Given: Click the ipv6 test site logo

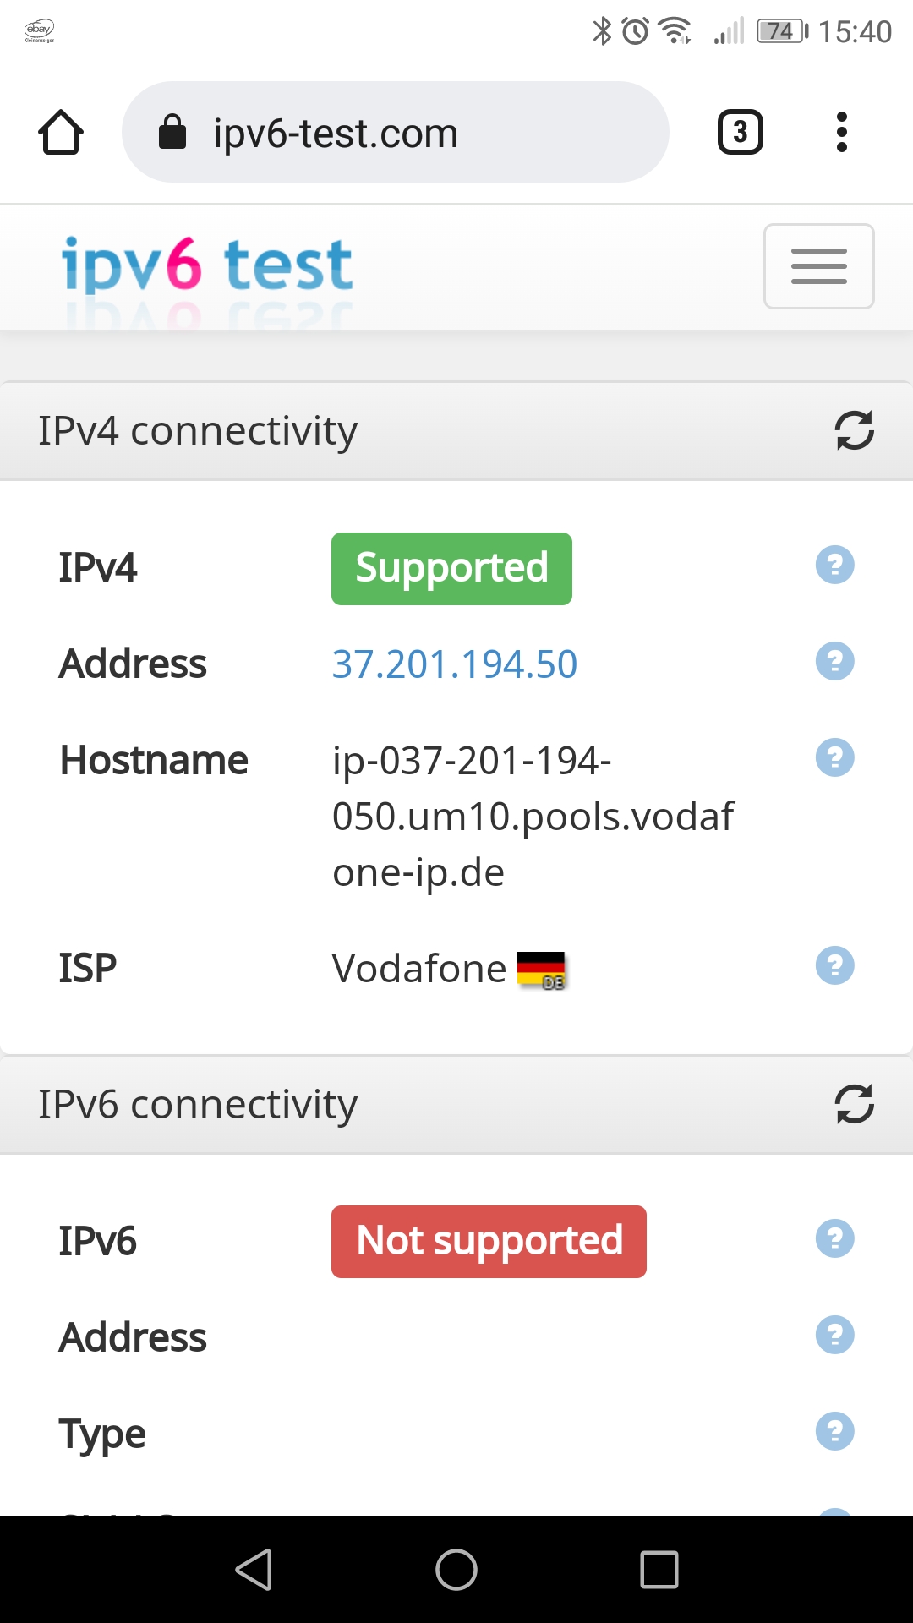Looking at the screenshot, I should [207, 265].
